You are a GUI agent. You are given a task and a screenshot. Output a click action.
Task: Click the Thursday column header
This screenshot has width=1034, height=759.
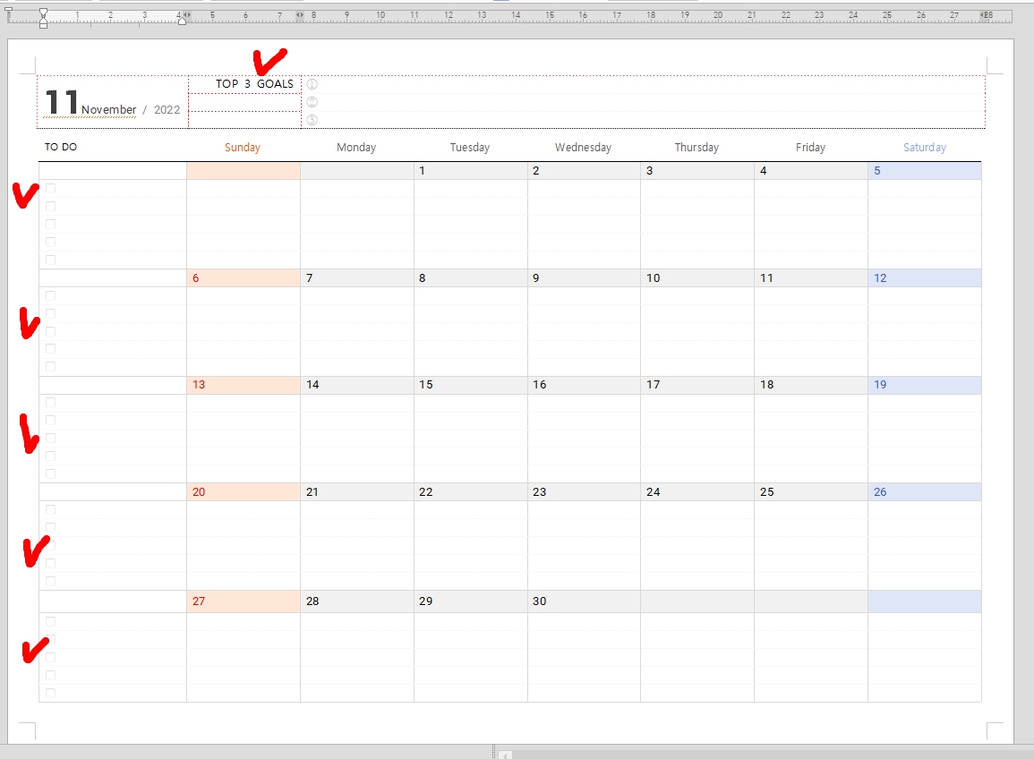[696, 147]
